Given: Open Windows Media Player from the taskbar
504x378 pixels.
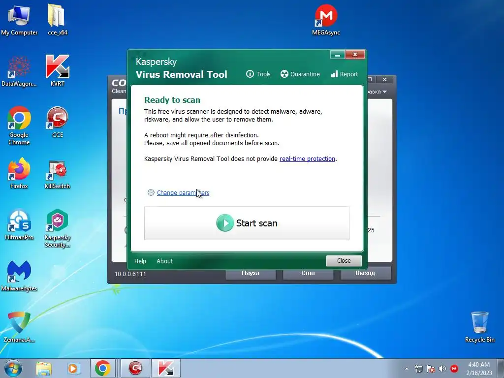Looking at the screenshot, I should click(73, 368).
